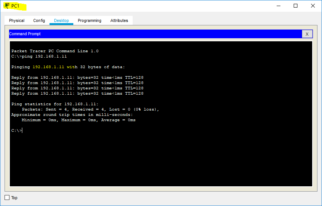Click the 'Pinging 192.168.1.11 with 32 bytes' line
This screenshot has width=322, height=206.
tap(68, 67)
